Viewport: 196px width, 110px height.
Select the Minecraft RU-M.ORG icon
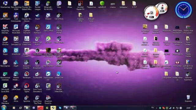(48, 5)
